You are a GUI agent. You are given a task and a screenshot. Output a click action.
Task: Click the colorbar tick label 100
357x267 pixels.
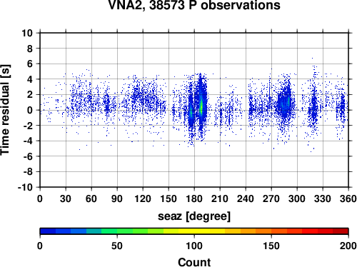coord(194,246)
